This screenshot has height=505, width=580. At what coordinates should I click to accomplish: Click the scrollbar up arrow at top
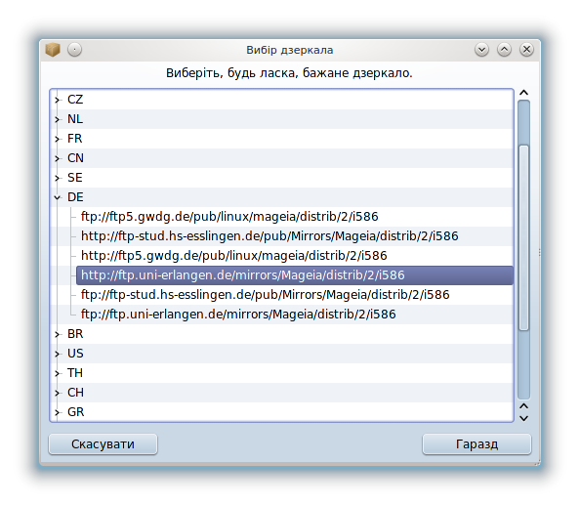click(523, 93)
